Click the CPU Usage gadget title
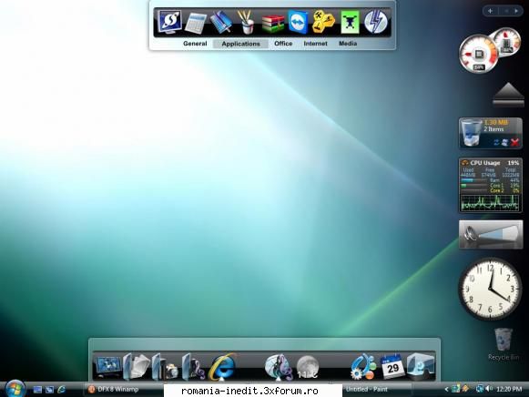The width and height of the screenshot is (529, 397). pyautogui.click(x=484, y=163)
